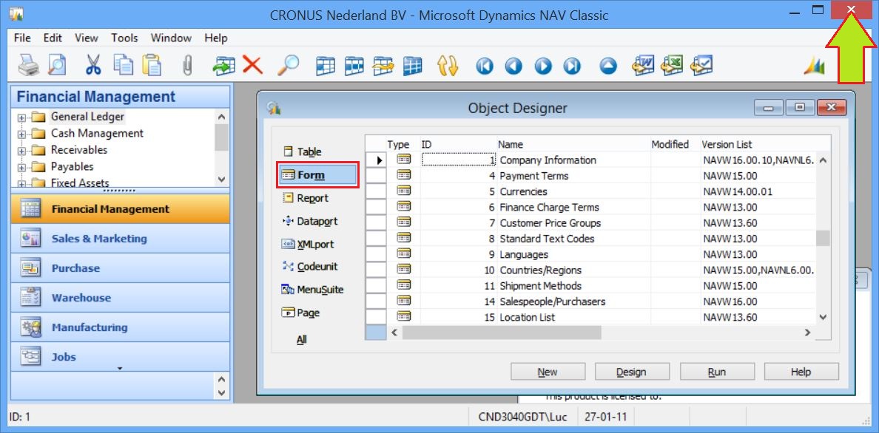This screenshot has height=433, width=879.
Task: Open the Warehouse navigation menu
Action: click(x=121, y=298)
